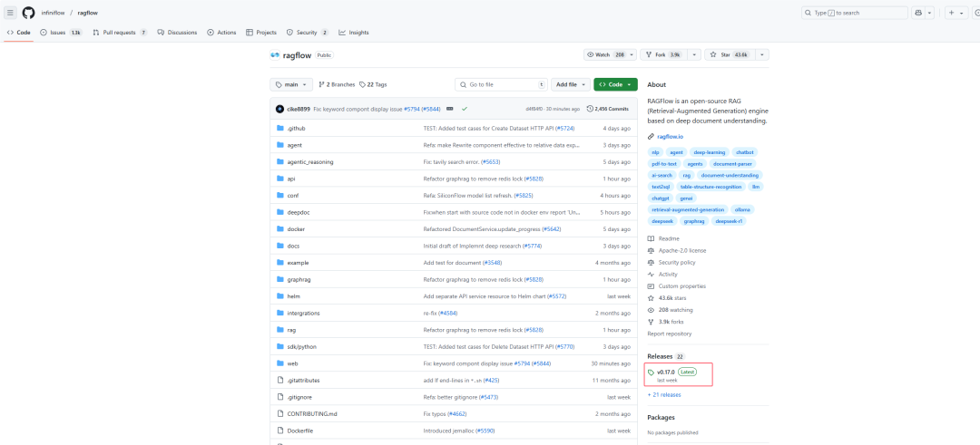Open the main branch selector
This screenshot has width=980, height=445.
[x=291, y=84]
